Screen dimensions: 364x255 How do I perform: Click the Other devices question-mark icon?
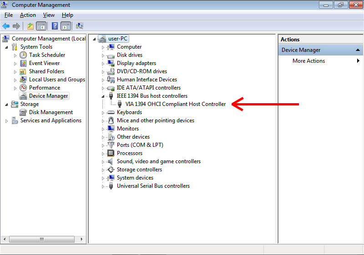(111, 137)
